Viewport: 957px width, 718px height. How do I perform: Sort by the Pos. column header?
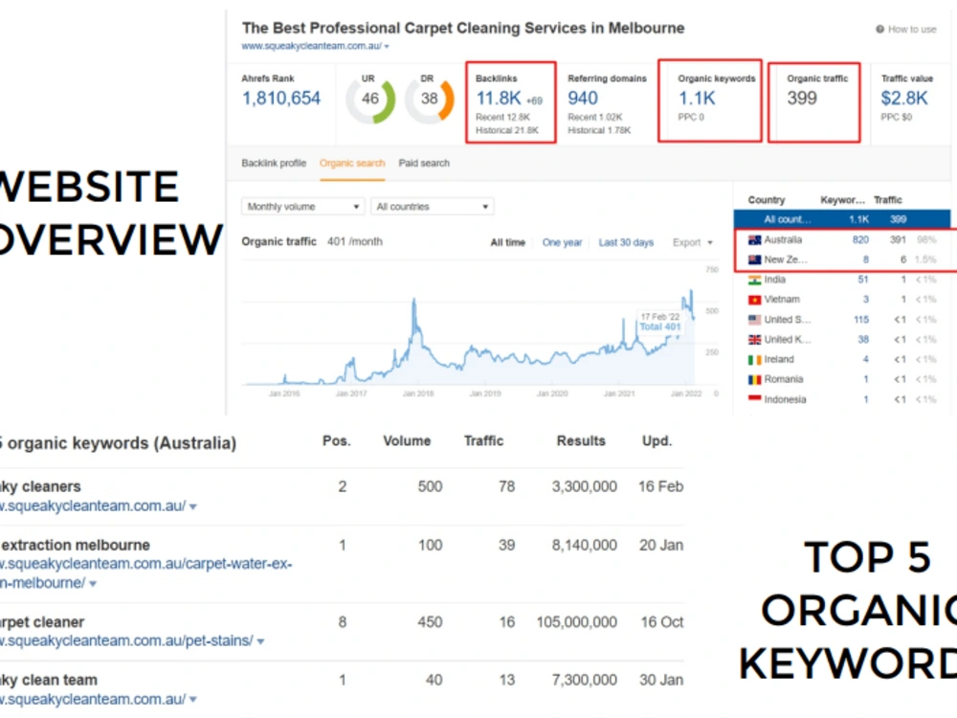tap(336, 440)
